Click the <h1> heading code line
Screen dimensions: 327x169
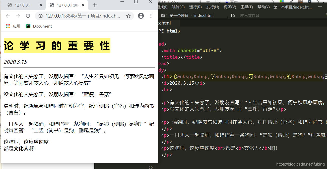tap(244, 76)
